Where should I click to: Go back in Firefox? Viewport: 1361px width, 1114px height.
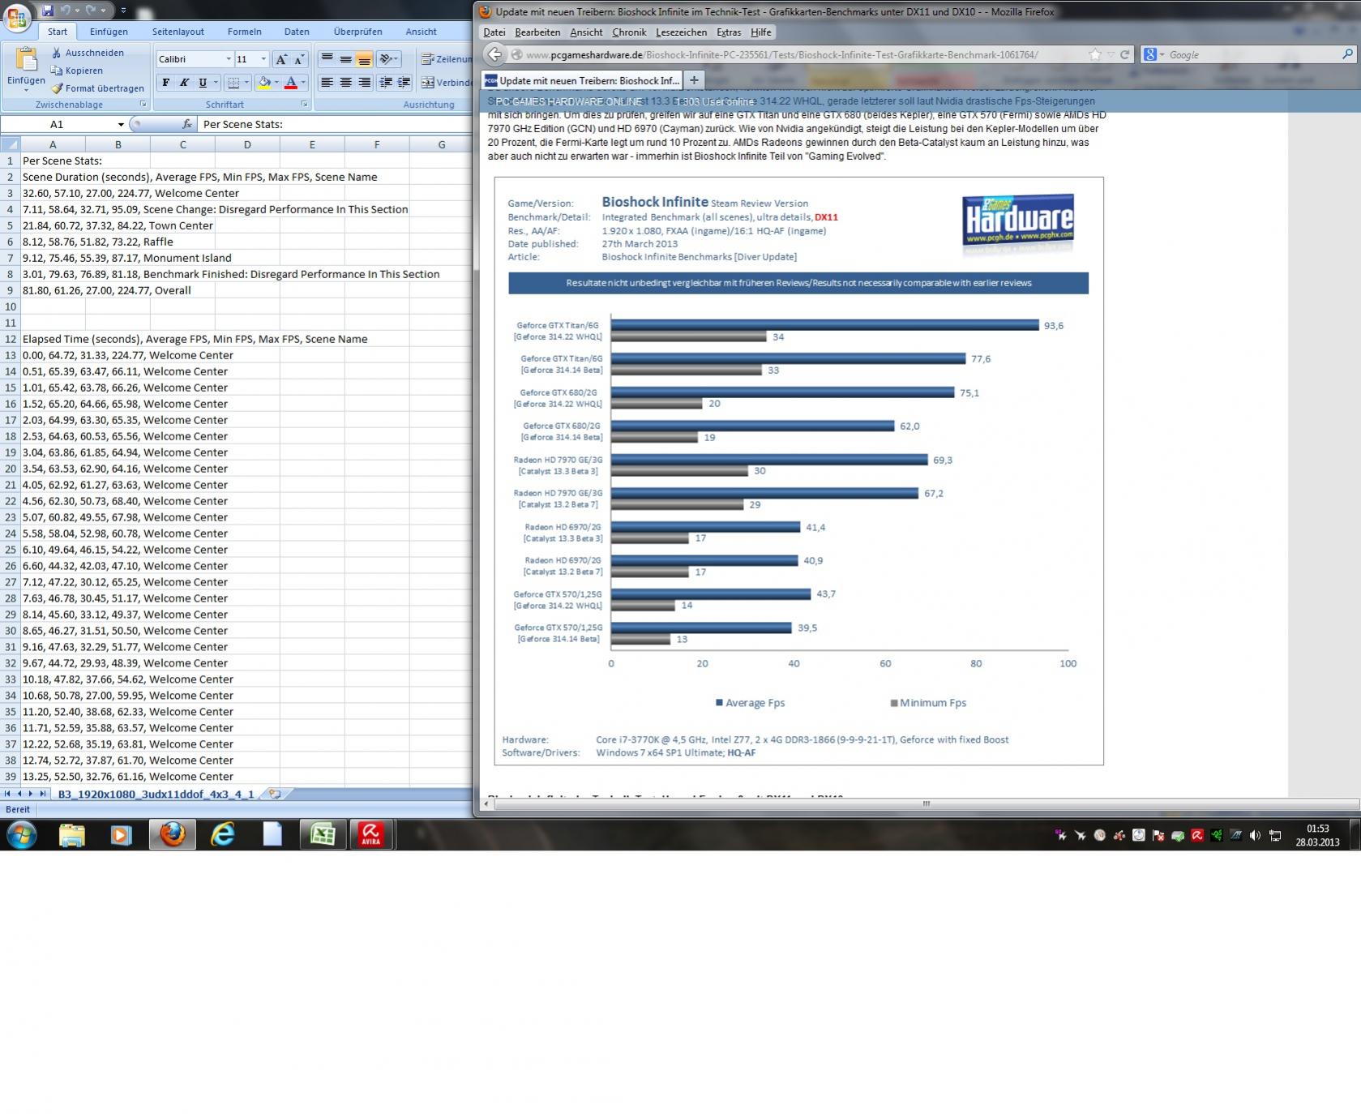(x=494, y=54)
